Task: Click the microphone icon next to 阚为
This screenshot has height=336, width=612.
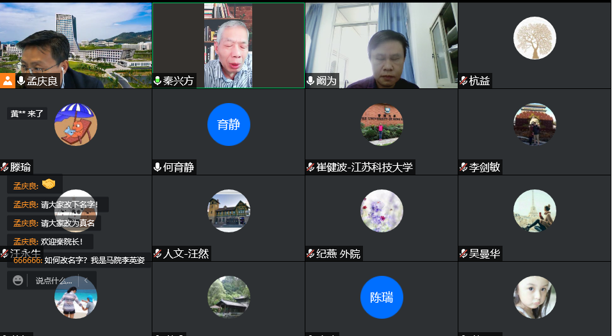Action: click(310, 81)
